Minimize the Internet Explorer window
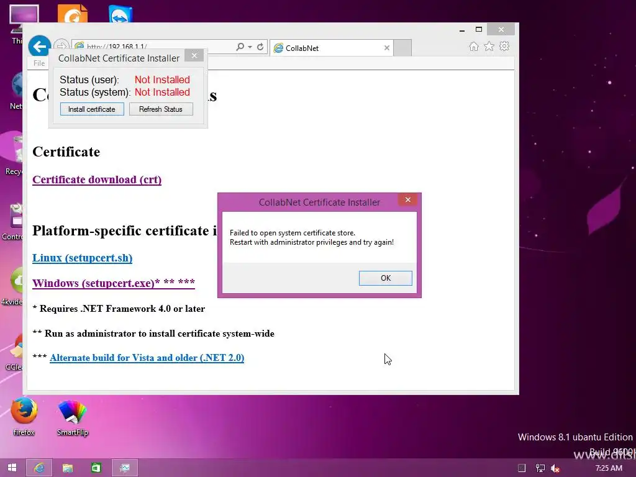 [x=462, y=30]
